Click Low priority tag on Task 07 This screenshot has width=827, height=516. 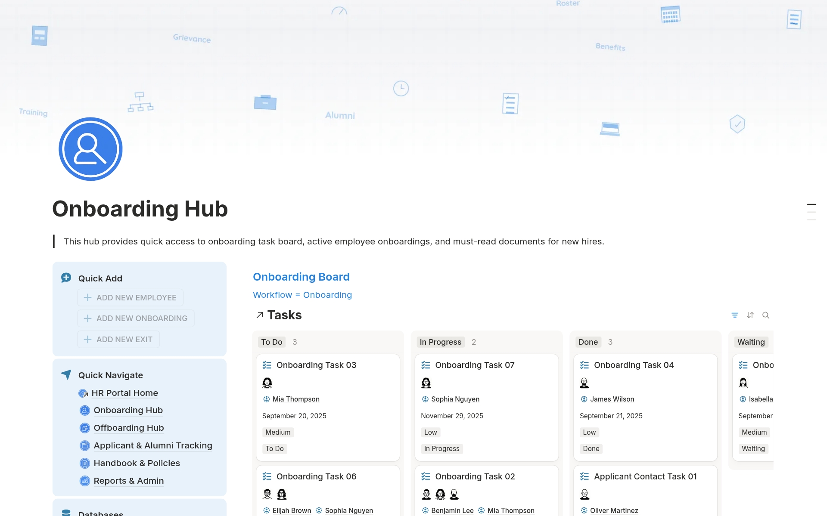tap(430, 432)
